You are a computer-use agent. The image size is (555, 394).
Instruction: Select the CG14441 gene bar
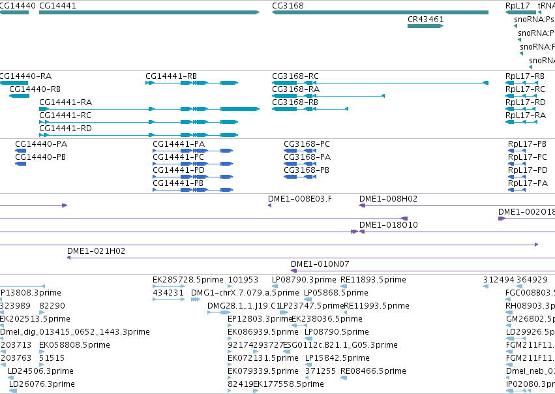(x=149, y=12)
